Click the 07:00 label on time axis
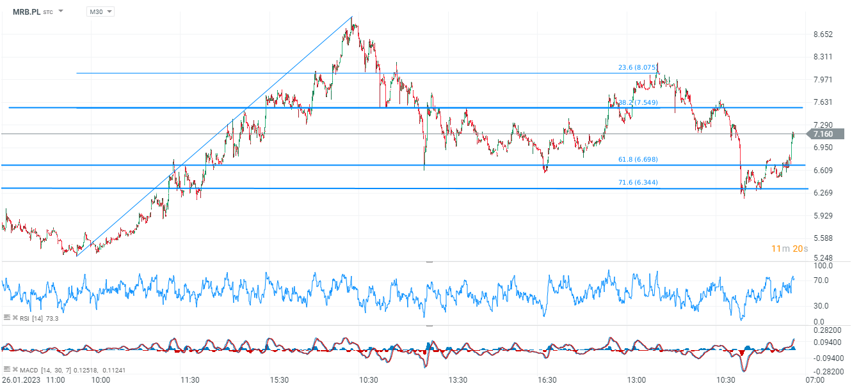The width and height of the screenshot is (852, 391). click(x=814, y=379)
